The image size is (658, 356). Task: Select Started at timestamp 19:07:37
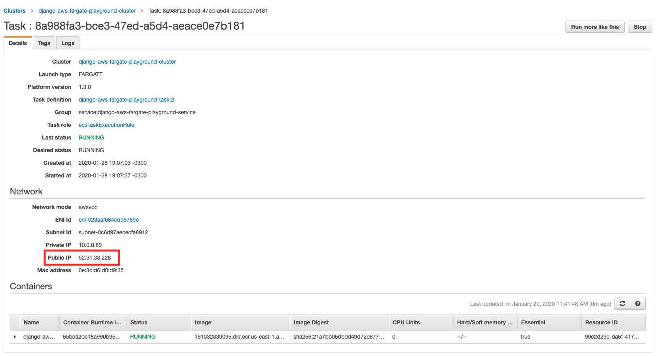[x=113, y=175]
